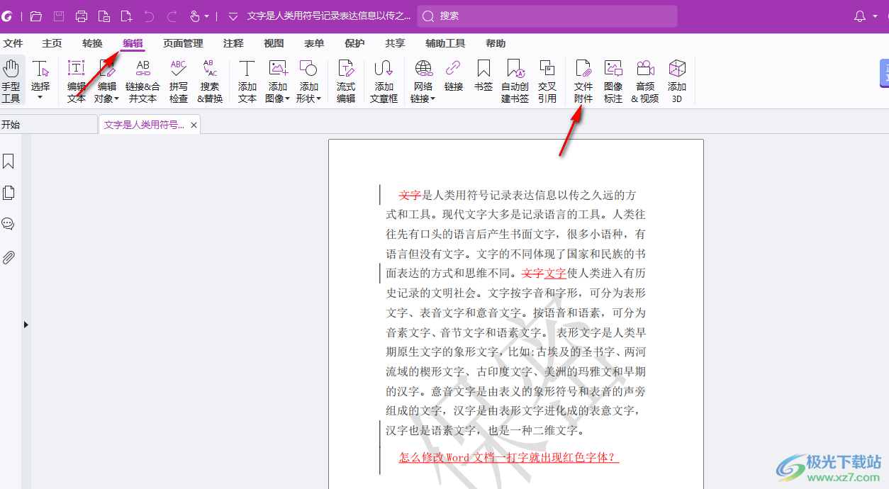Open a file with the folder icon
The image size is (889, 489).
click(36, 16)
